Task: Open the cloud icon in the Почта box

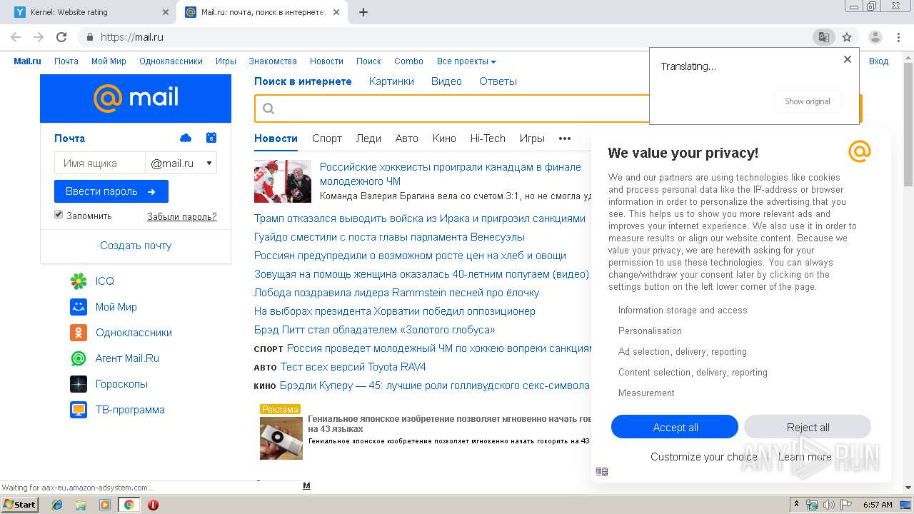Action: (186, 138)
